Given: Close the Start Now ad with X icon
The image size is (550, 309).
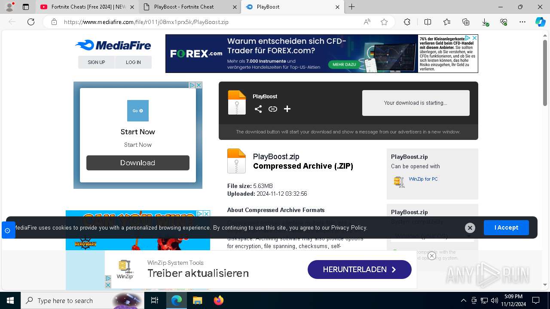Looking at the screenshot, I should click(x=199, y=85).
